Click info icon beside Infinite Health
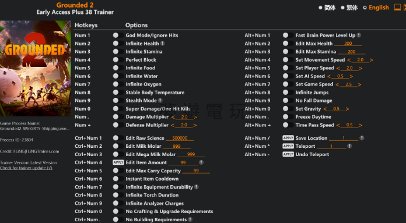 click(x=162, y=44)
